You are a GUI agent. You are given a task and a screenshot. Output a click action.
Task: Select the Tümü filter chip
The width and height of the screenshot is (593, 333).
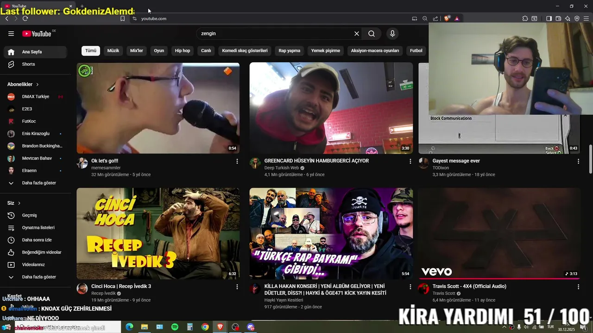point(91,51)
